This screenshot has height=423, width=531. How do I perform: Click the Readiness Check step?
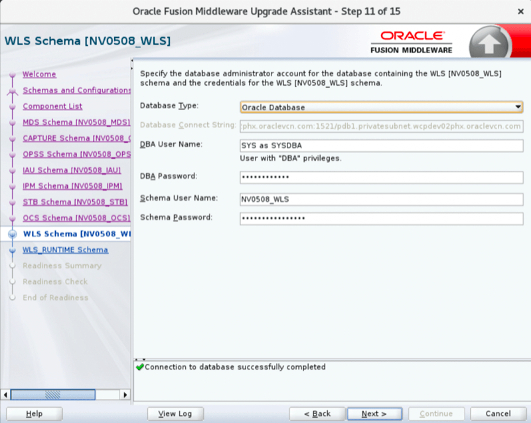[x=55, y=282]
